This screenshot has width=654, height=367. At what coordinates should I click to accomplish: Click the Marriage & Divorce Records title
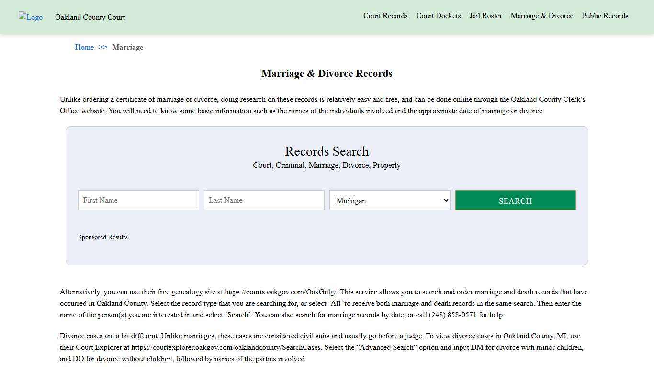point(327,74)
